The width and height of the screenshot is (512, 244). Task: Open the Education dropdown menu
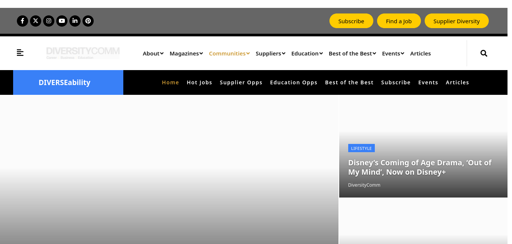click(307, 53)
